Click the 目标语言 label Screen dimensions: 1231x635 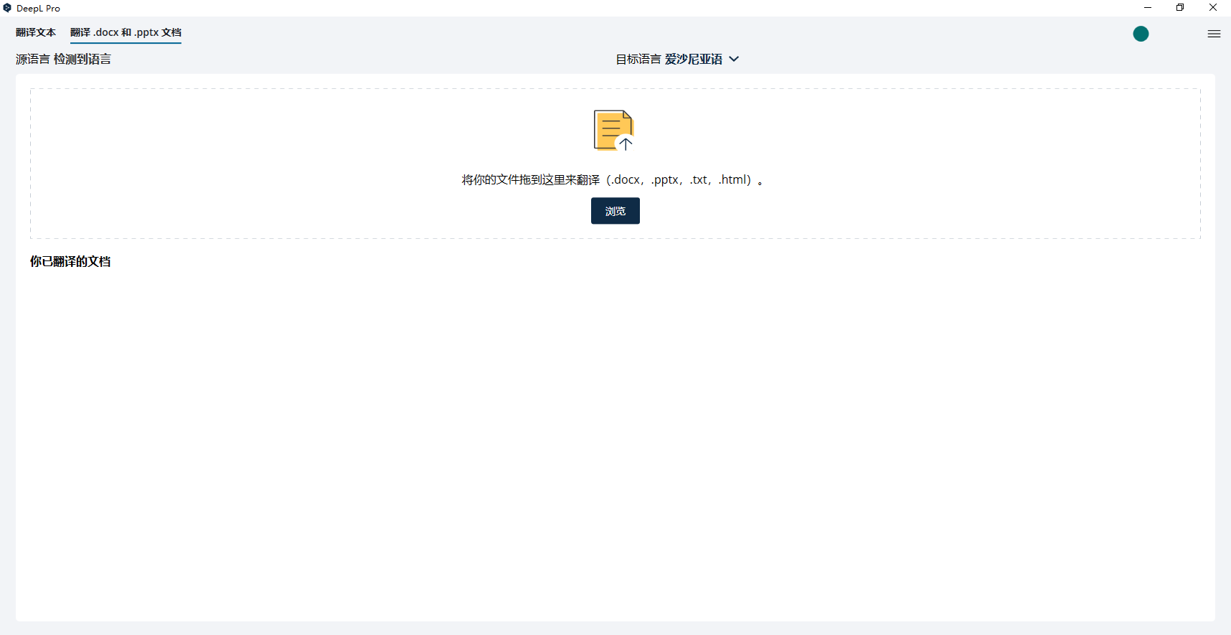[x=638, y=59]
